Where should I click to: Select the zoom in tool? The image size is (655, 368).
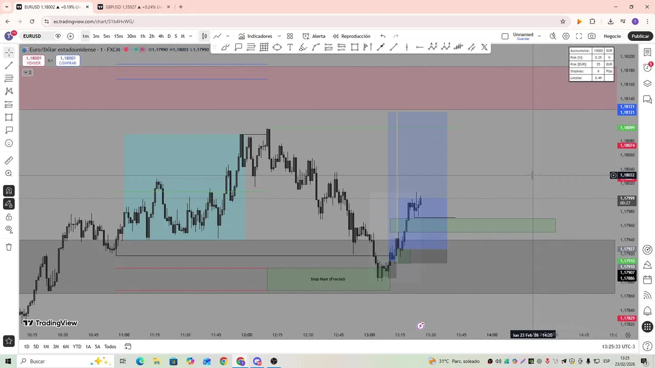(9, 174)
